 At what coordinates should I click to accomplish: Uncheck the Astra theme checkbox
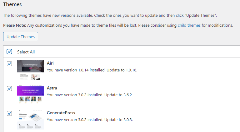9,89
